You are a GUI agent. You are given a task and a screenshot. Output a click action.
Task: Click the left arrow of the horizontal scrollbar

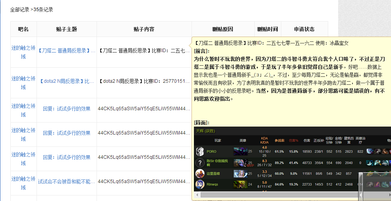click(x=197, y=195)
